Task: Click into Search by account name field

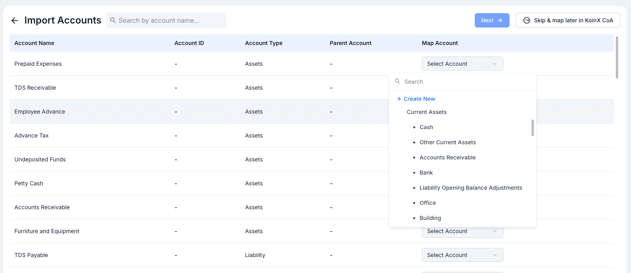Action: 166,20
